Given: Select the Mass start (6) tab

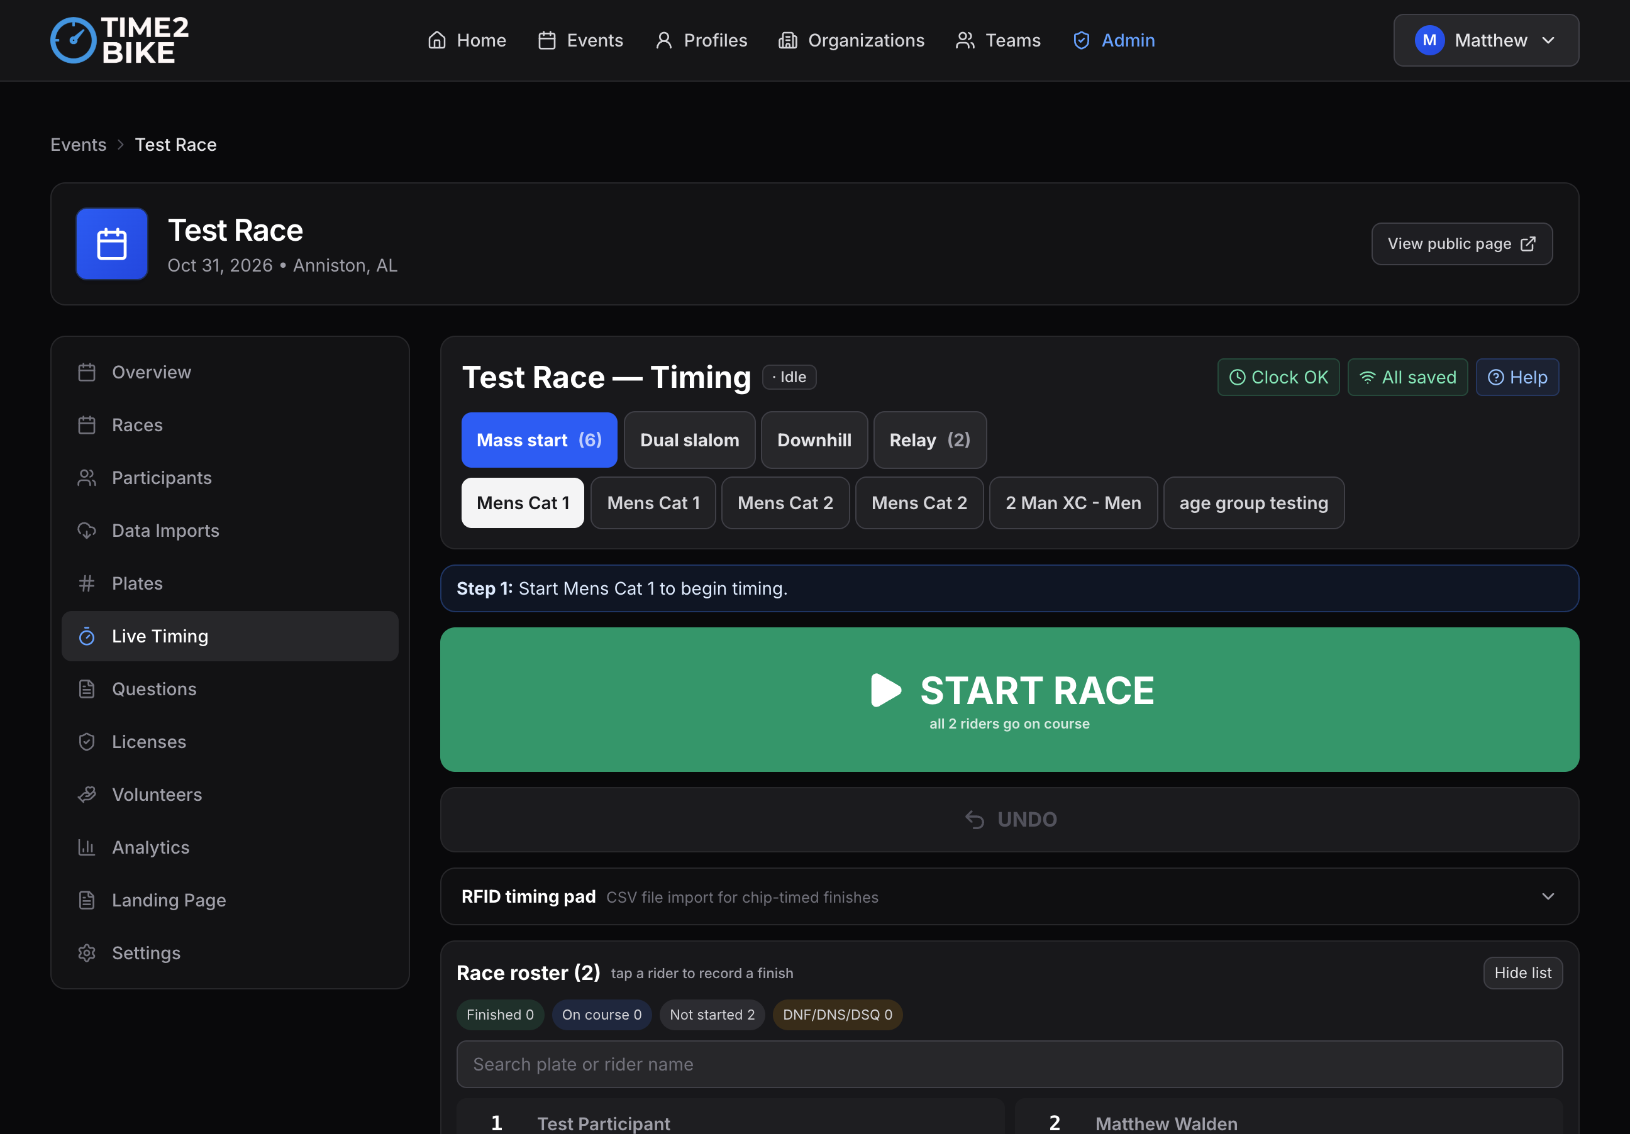Looking at the screenshot, I should tap(539, 440).
